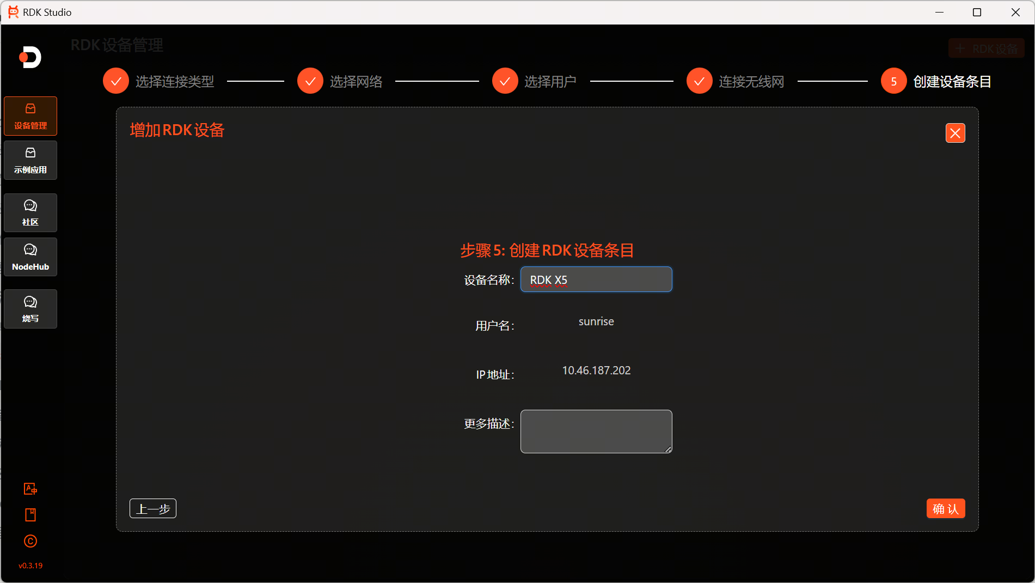This screenshot has width=1035, height=583.
Task: Close the 增加RDK设备 dialog
Action: (x=955, y=132)
